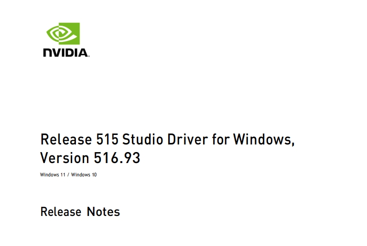This screenshot has height=246, width=367.
Task: Select the word "Release" in the main title
Action: coord(66,139)
